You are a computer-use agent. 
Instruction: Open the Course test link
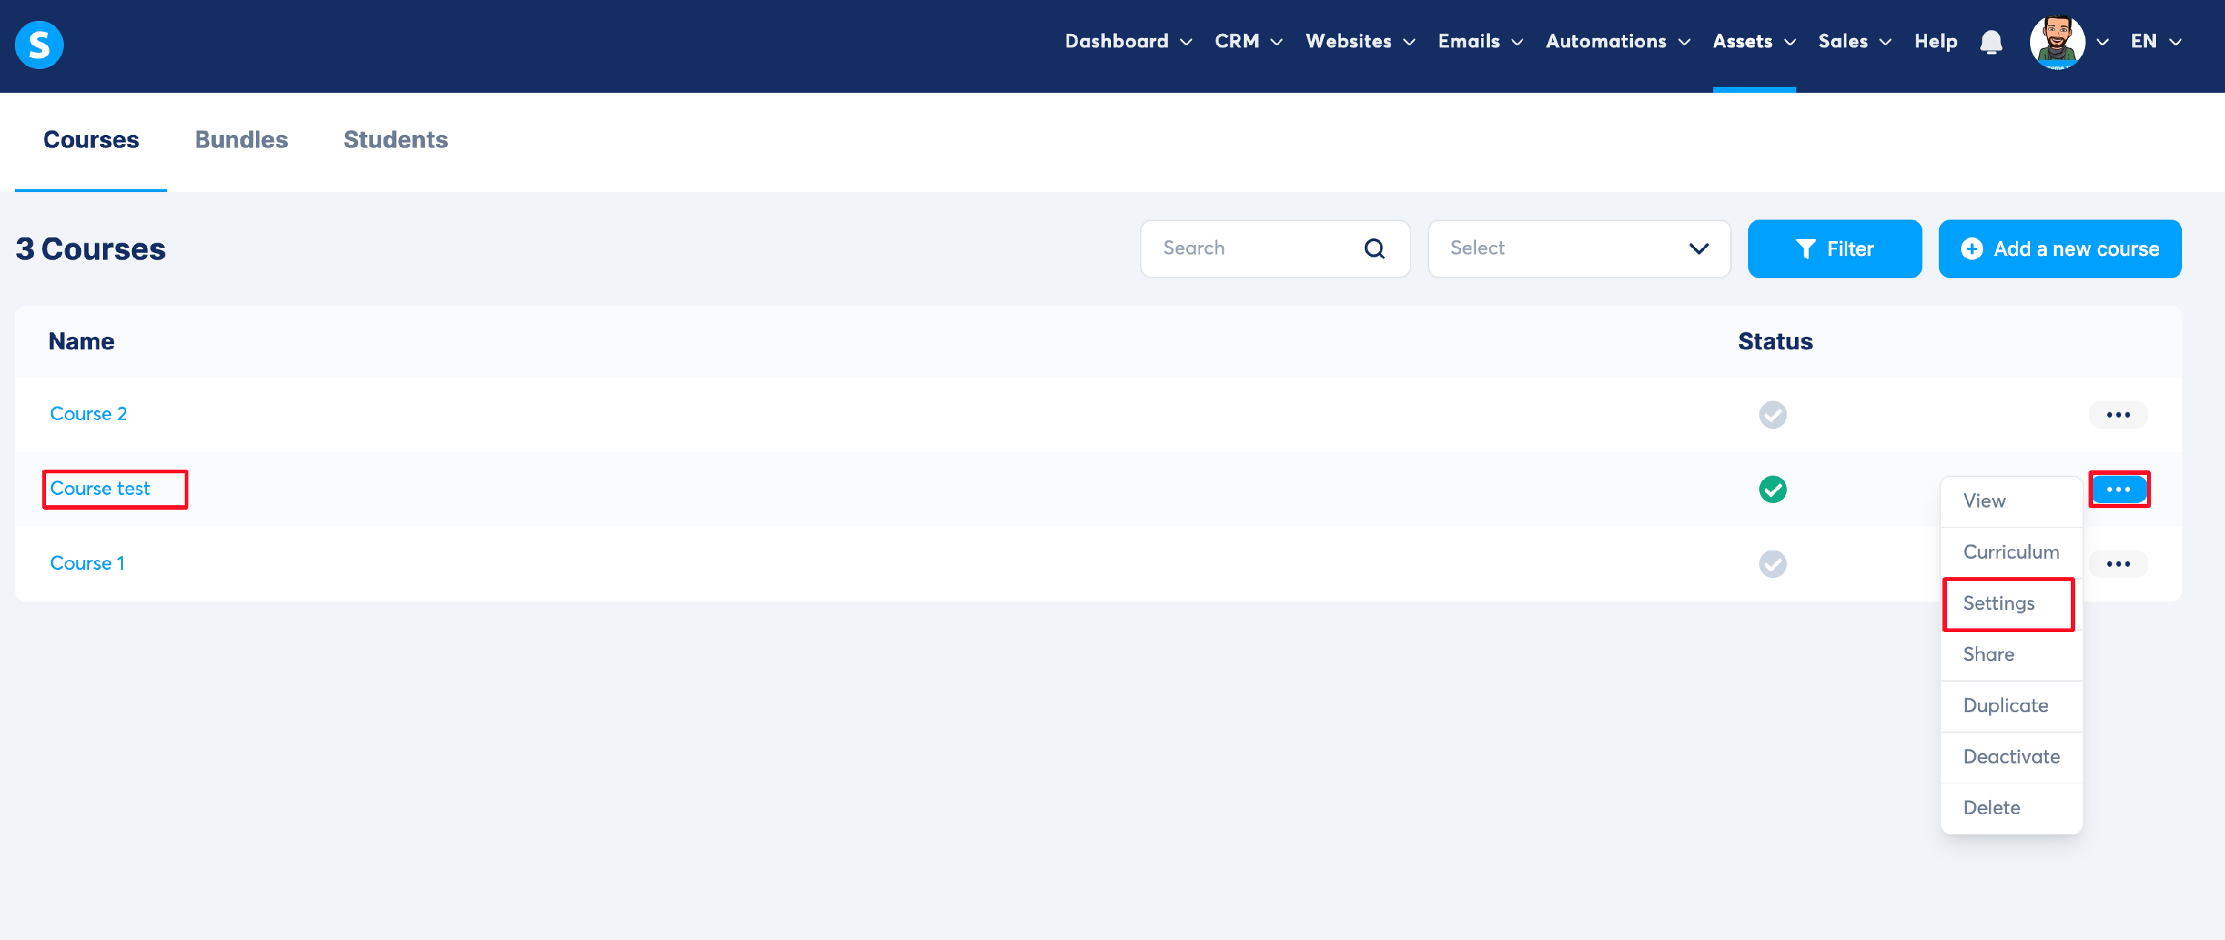(x=100, y=489)
